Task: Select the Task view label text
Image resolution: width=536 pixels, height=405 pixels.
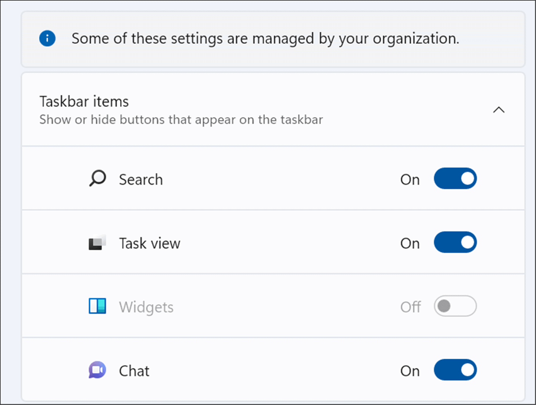Action: (150, 244)
